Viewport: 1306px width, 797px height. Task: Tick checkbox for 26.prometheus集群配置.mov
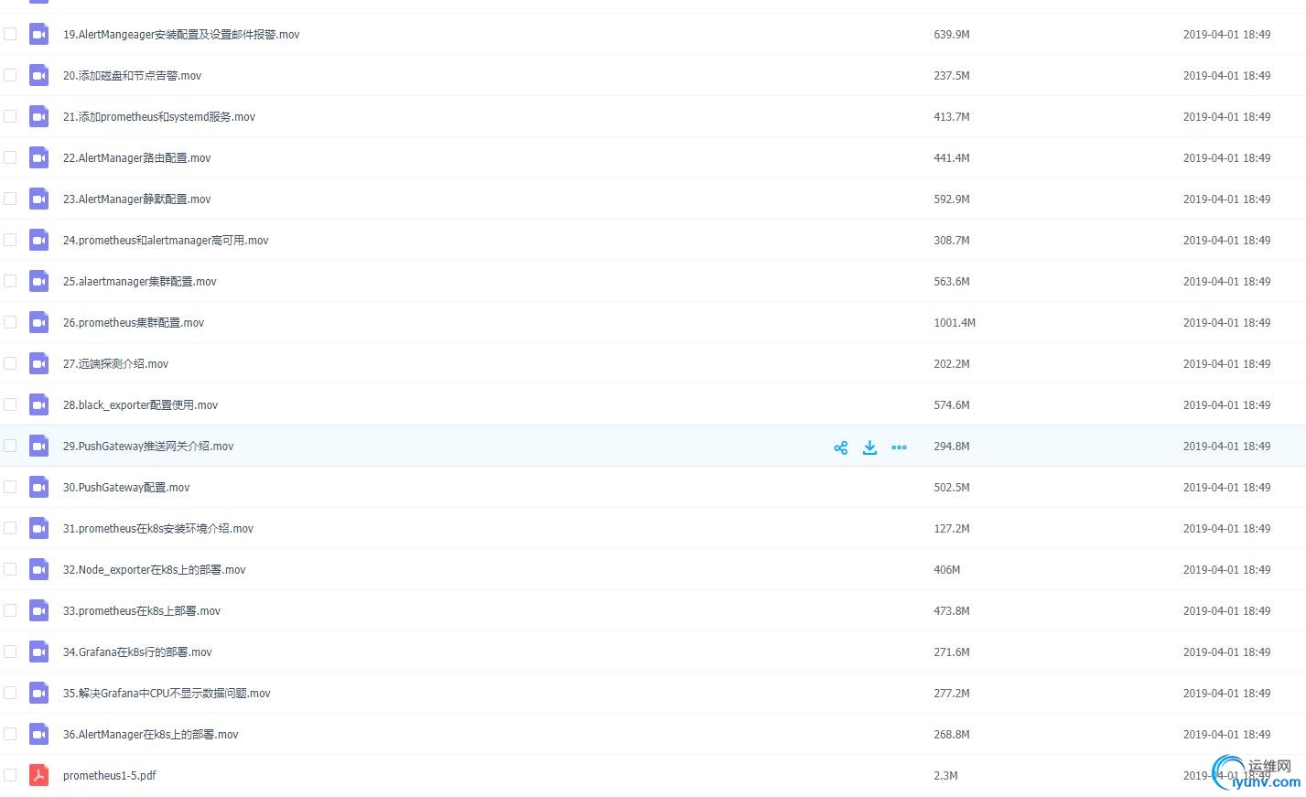[10, 322]
